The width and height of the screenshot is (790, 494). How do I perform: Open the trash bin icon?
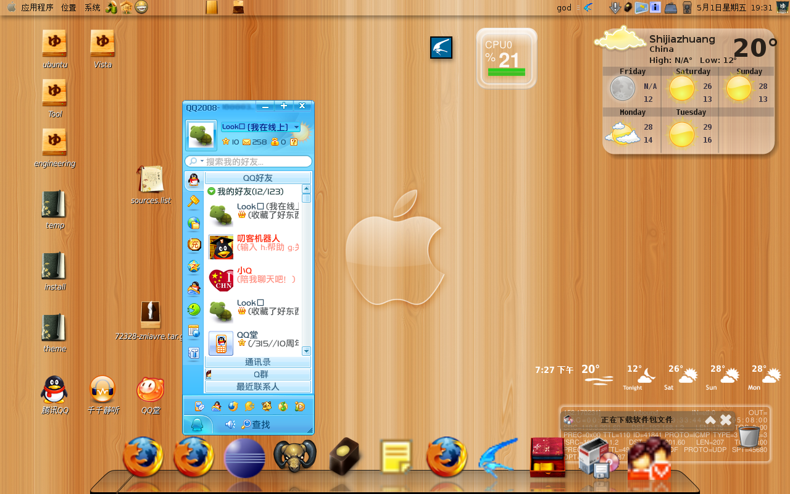pos(749,437)
